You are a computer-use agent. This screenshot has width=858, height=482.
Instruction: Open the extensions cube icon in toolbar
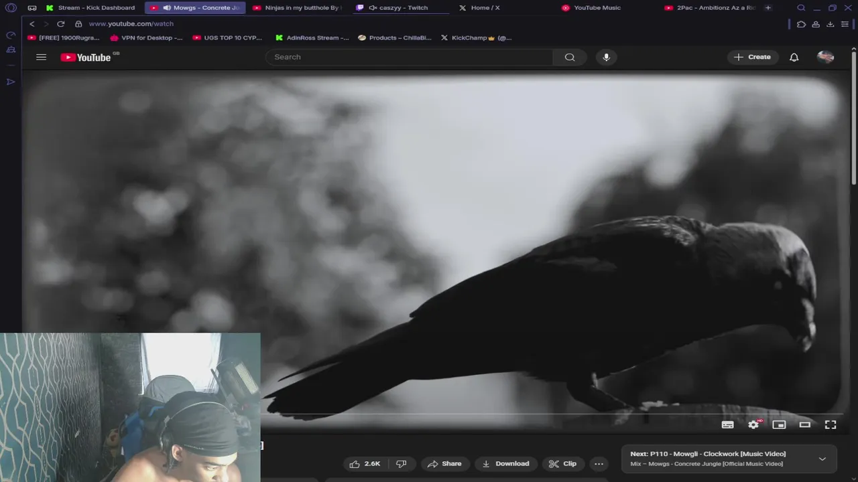[x=801, y=24]
